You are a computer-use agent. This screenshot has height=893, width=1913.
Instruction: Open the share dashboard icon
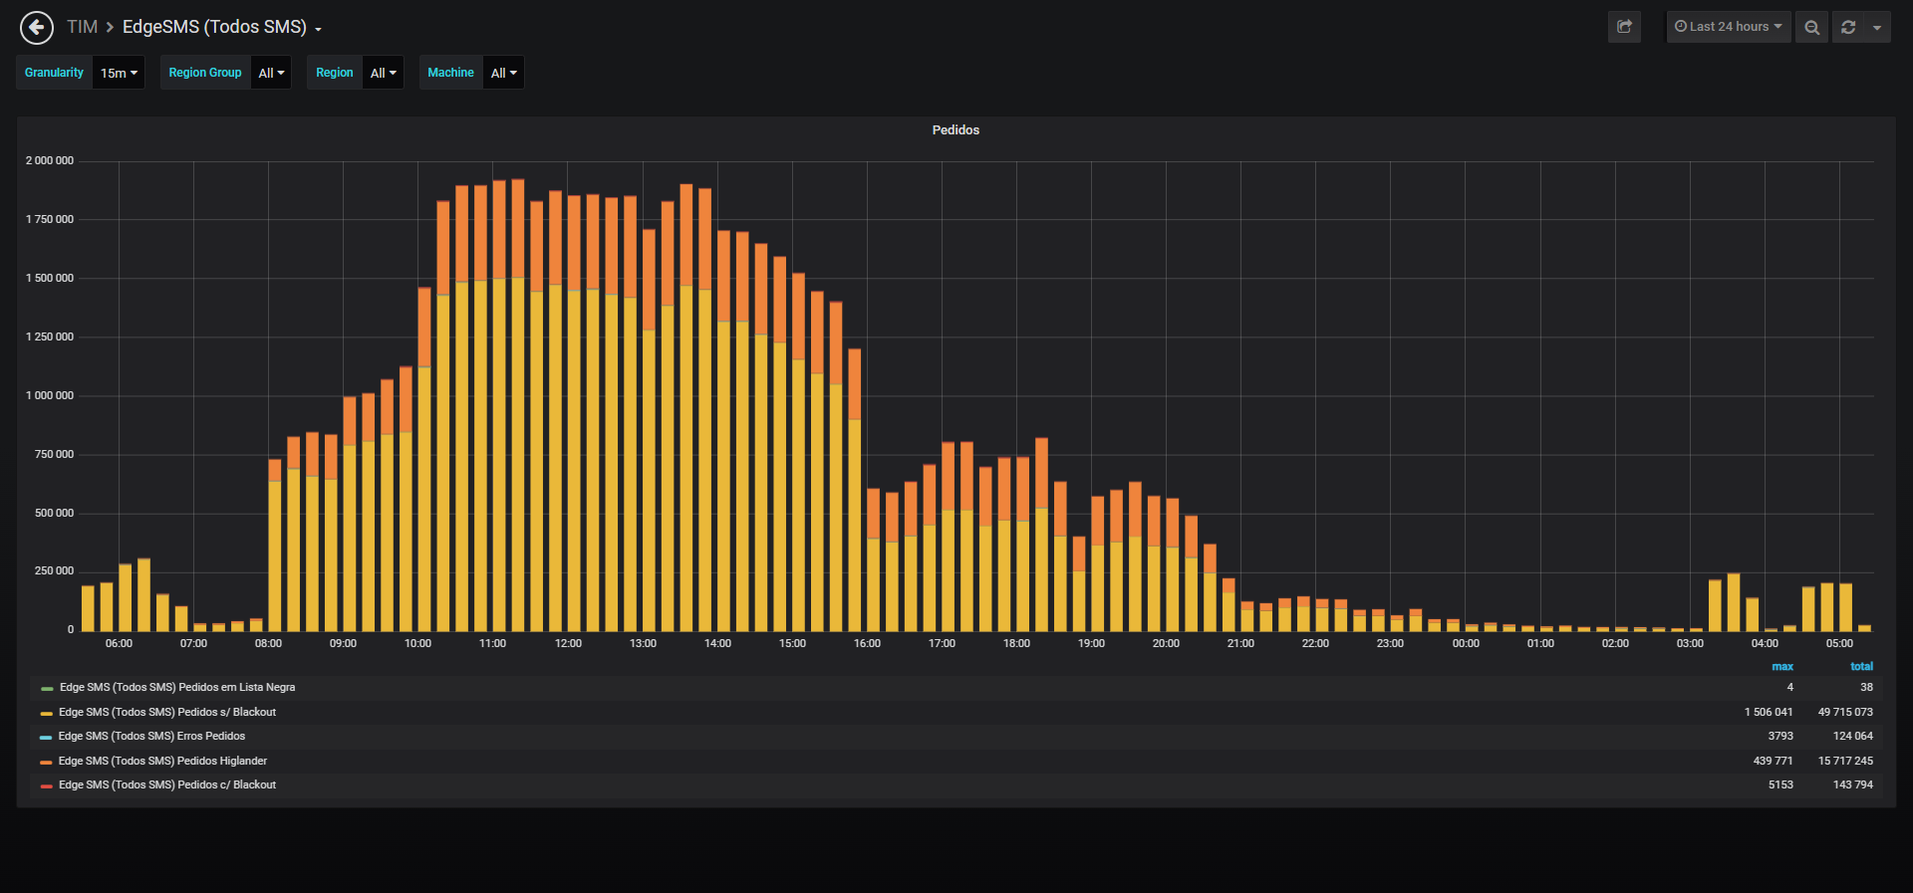point(1624,27)
